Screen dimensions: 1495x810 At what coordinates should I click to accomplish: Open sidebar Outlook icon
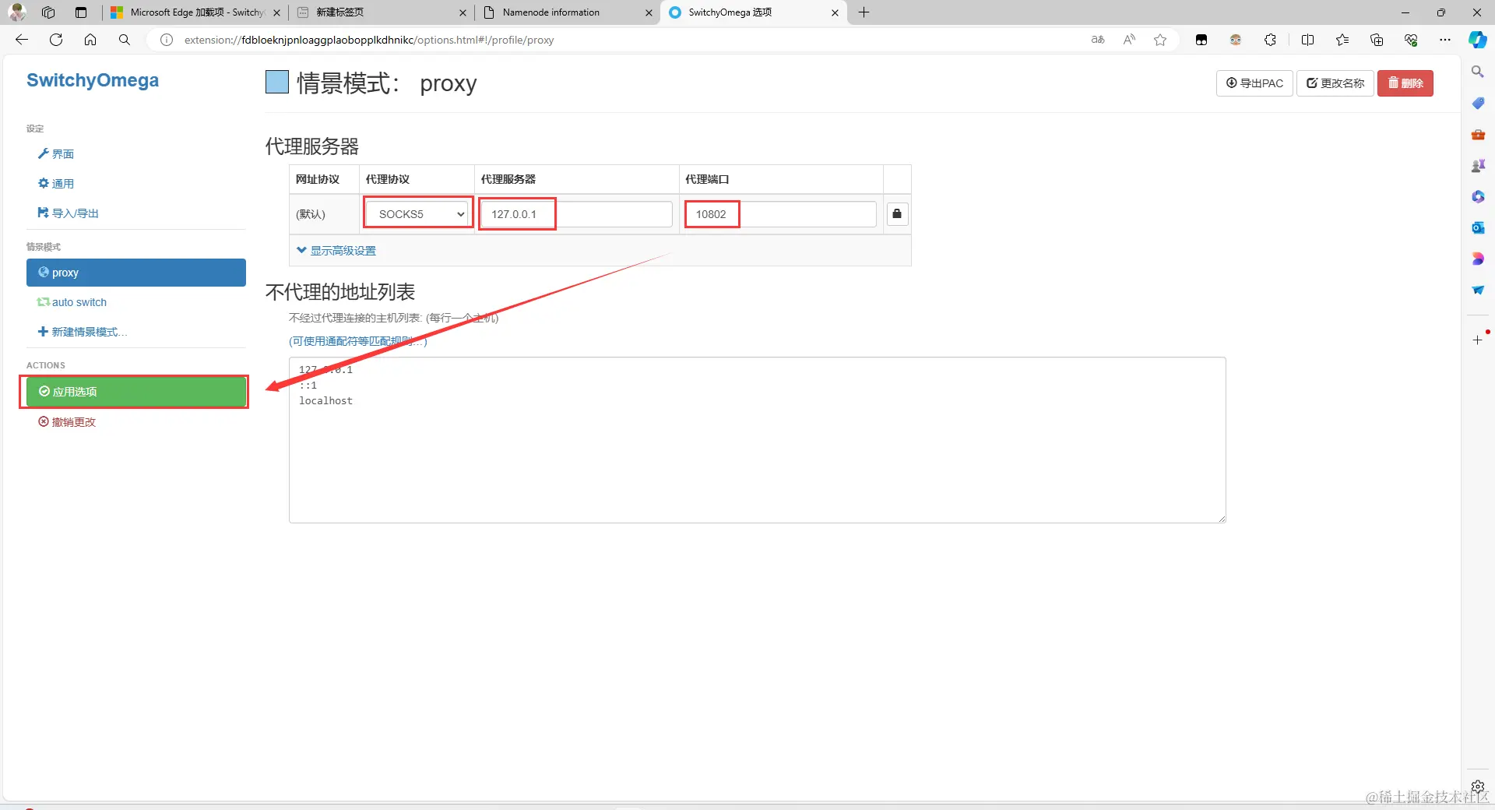pos(1477,227)
